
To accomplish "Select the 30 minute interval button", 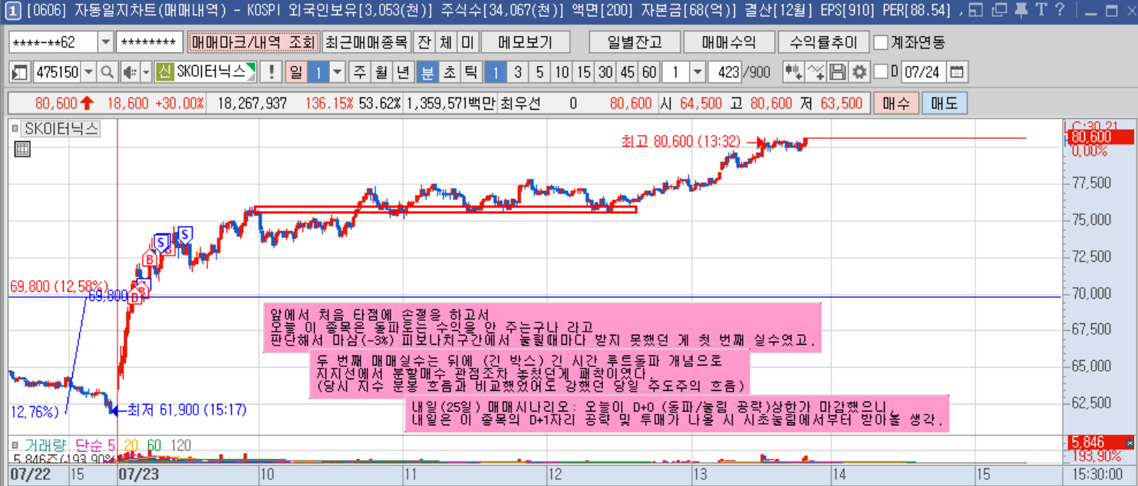I will (x=606, y=72).
